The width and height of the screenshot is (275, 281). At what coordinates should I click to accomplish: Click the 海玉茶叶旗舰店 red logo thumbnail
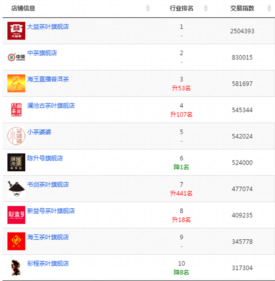tap(16, 241)
